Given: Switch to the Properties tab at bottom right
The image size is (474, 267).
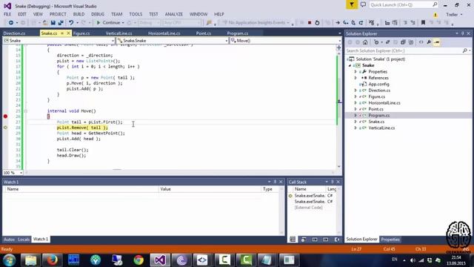Looking at the screenshot, I should click(x=390, y=240).
